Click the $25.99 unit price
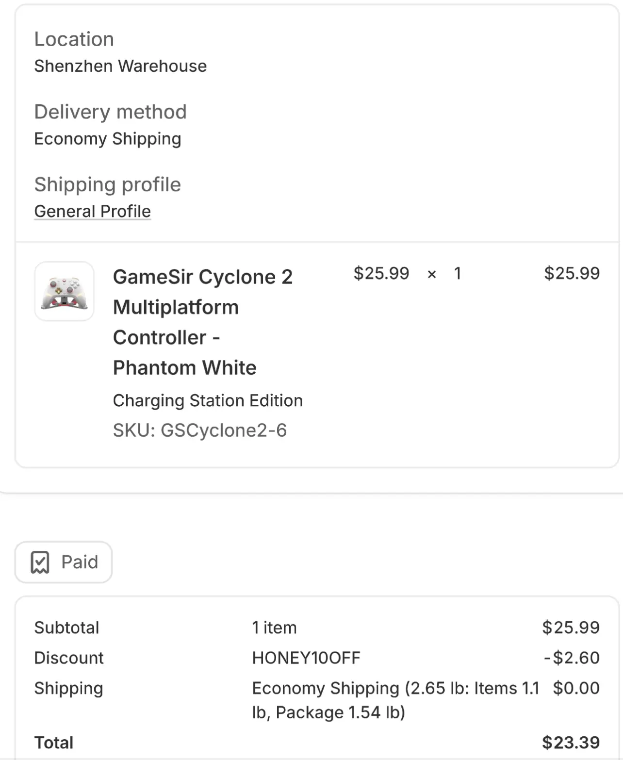 coord(381,273)
